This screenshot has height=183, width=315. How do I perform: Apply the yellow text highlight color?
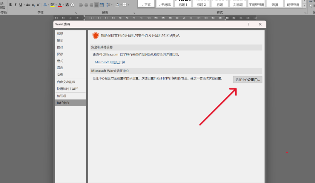(52, 5)
